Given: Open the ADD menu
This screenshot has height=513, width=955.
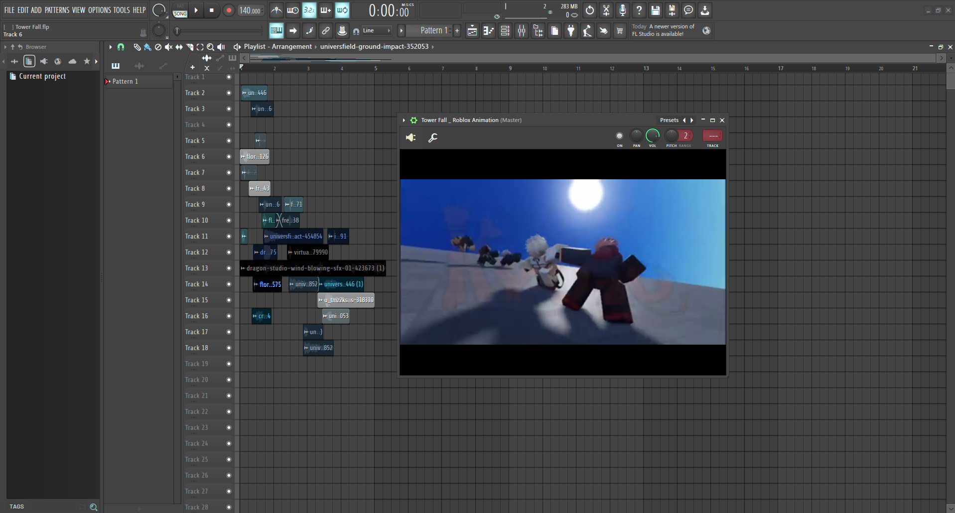Looking at the screenshot, I should (36, 10).
